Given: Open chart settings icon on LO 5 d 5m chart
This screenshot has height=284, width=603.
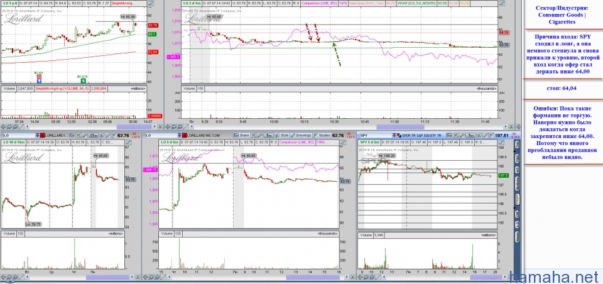Looking at the screenshot, I should 343,143.
